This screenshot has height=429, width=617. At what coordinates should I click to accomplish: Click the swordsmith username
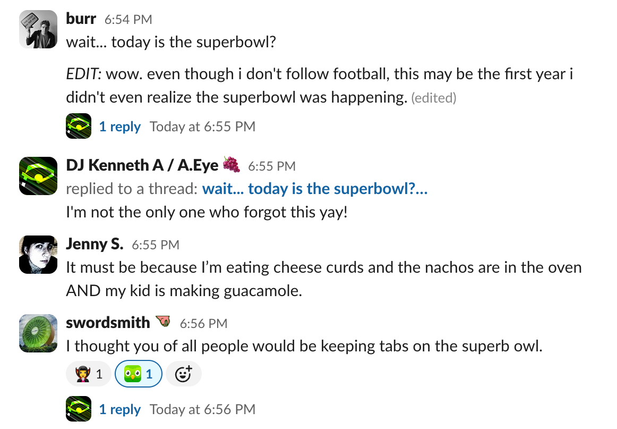click(108, 323)
